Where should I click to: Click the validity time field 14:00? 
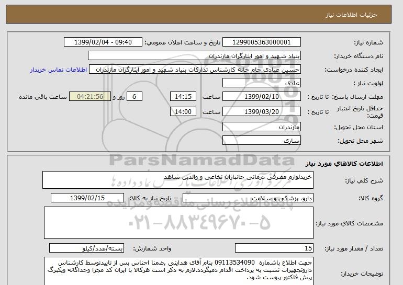(183, 112)
